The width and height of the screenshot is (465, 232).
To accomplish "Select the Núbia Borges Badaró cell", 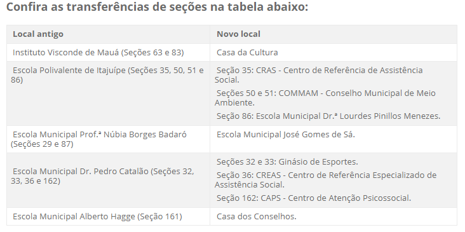I will pos(108,139).
